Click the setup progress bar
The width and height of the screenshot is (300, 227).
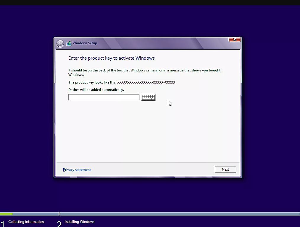point(150,214)
